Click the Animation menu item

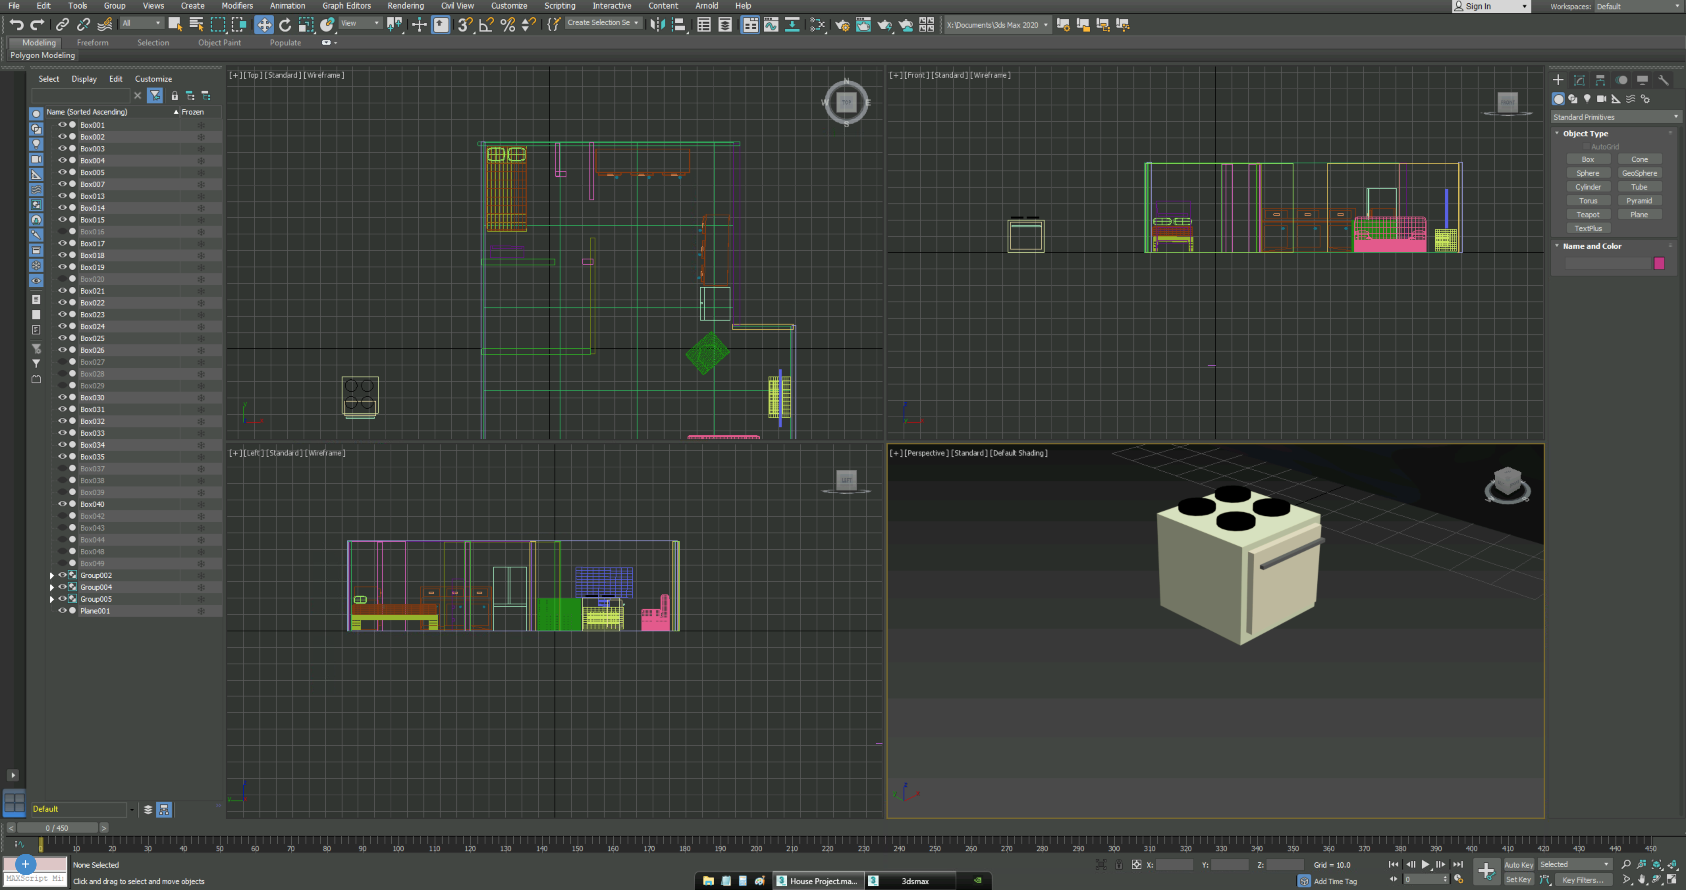coord(286,6)
